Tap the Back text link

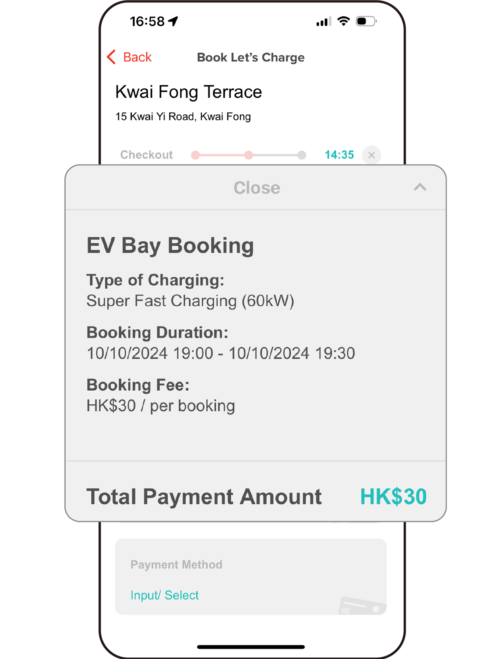pos(137,57)
